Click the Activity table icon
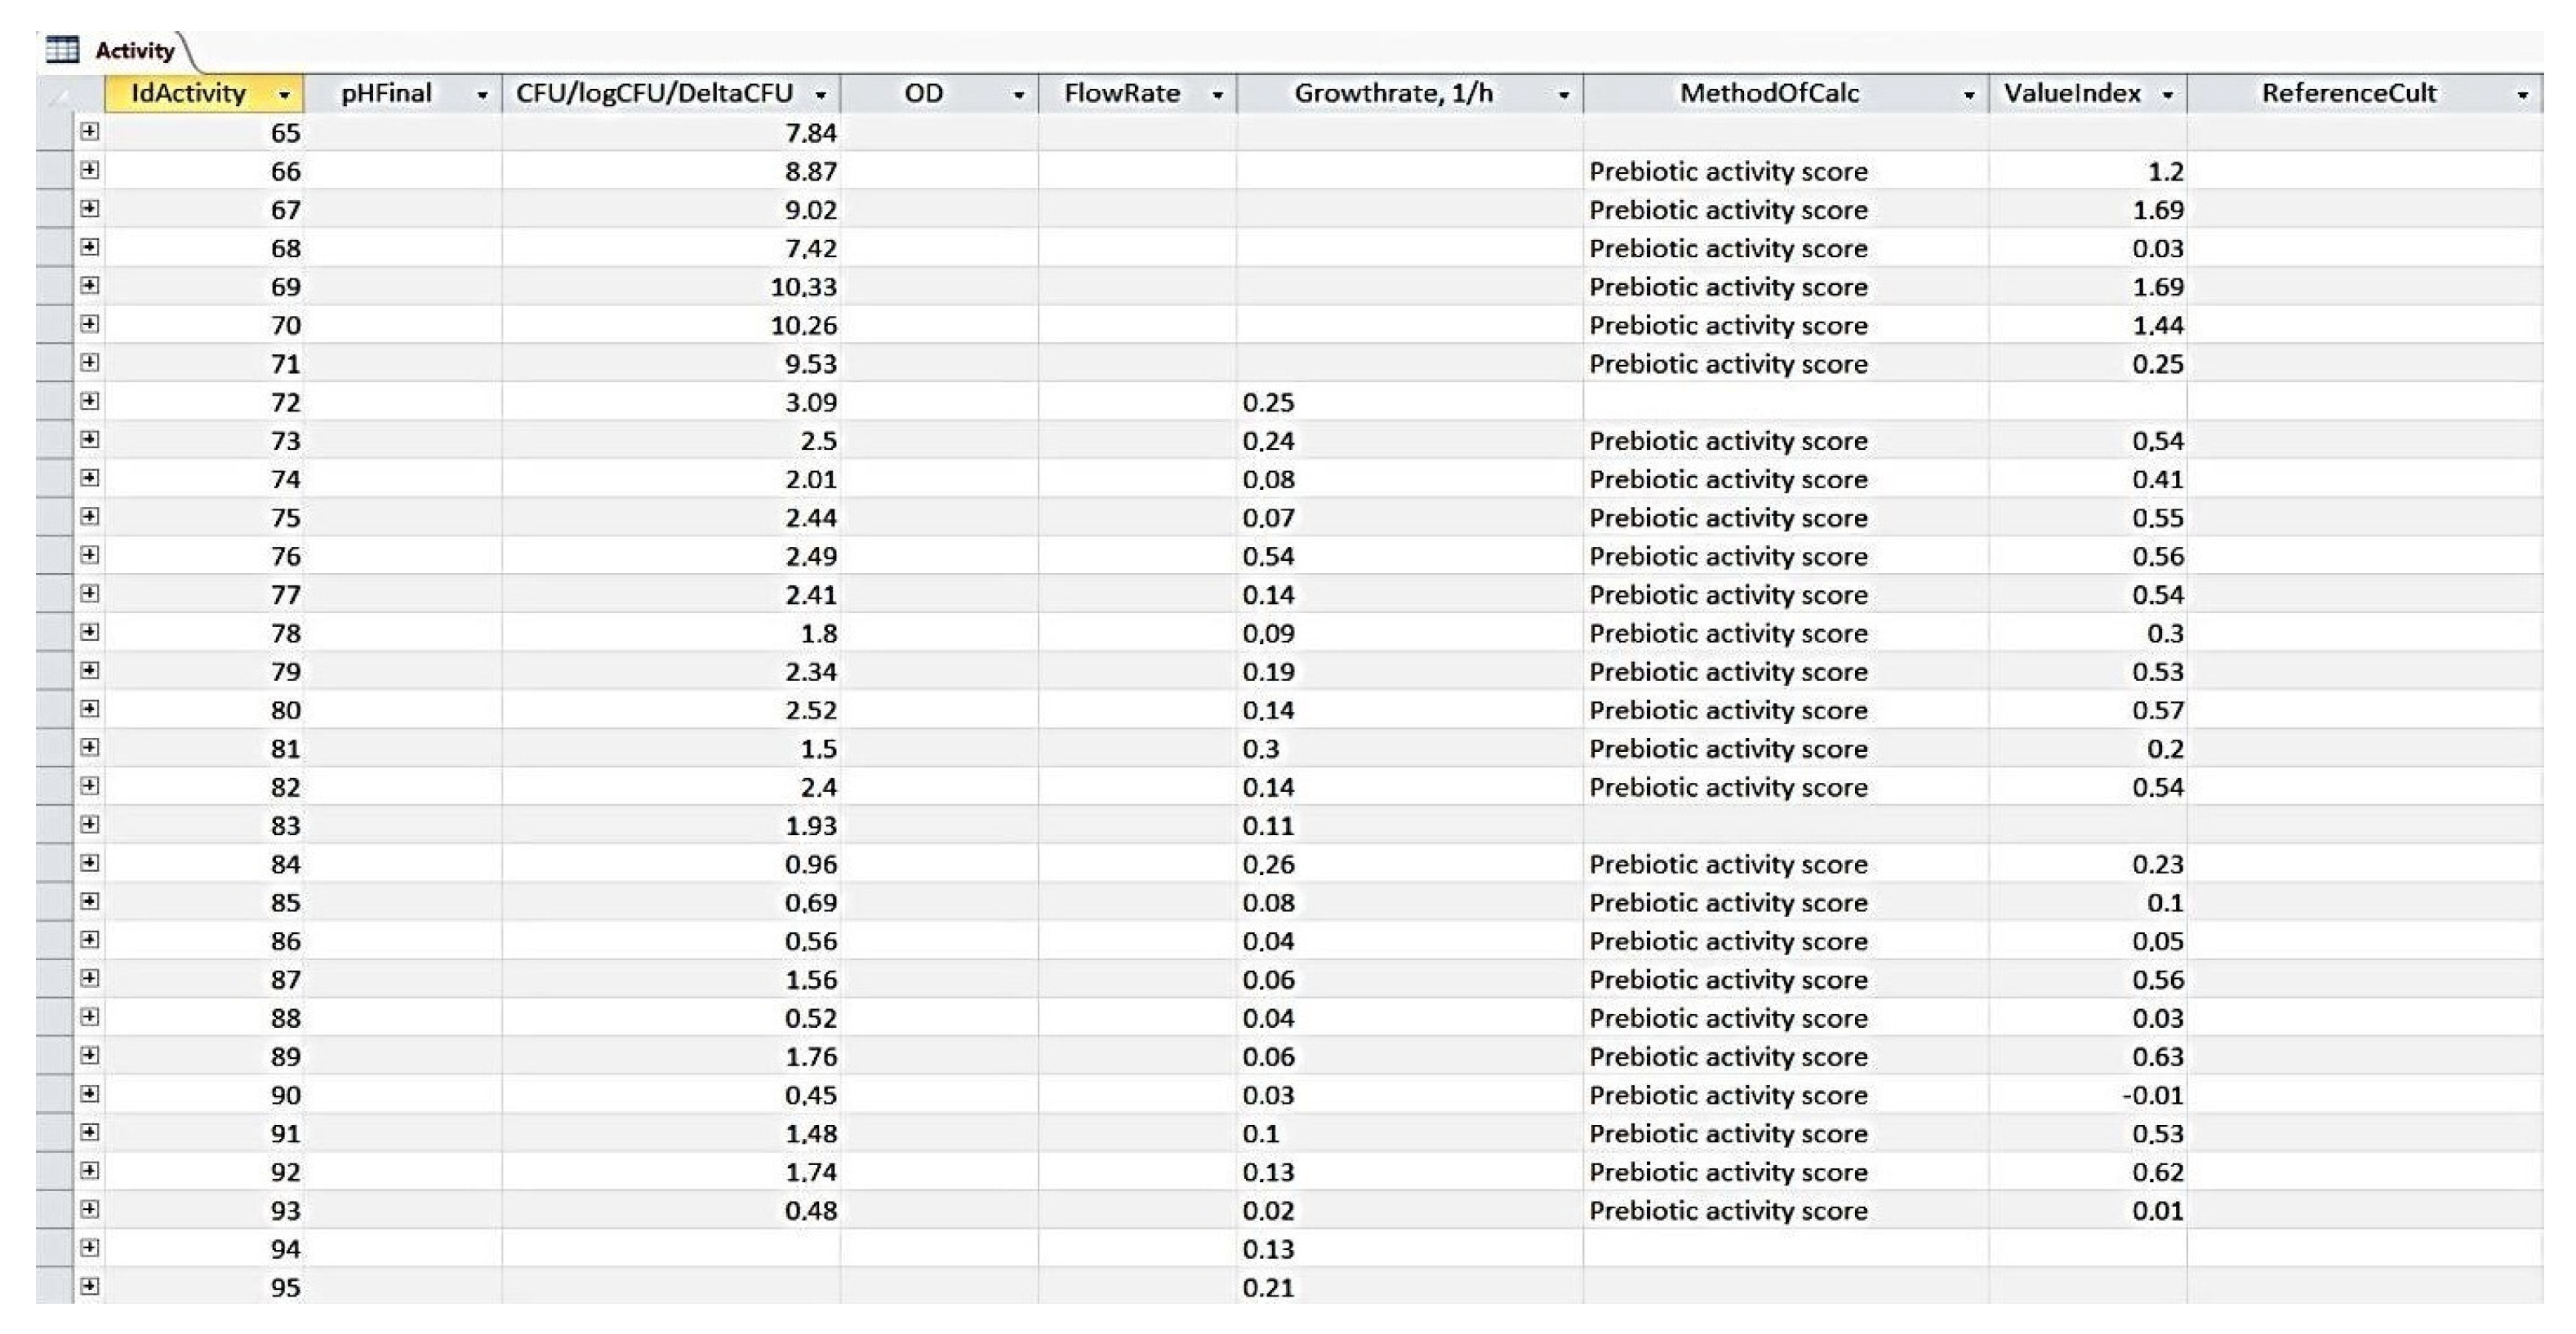 point(62,50)
